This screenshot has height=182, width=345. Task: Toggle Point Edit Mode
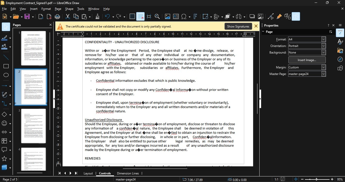(271, 17)
